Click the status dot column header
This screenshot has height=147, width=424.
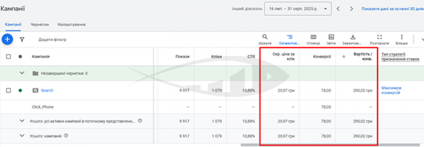tap(20, 57)
